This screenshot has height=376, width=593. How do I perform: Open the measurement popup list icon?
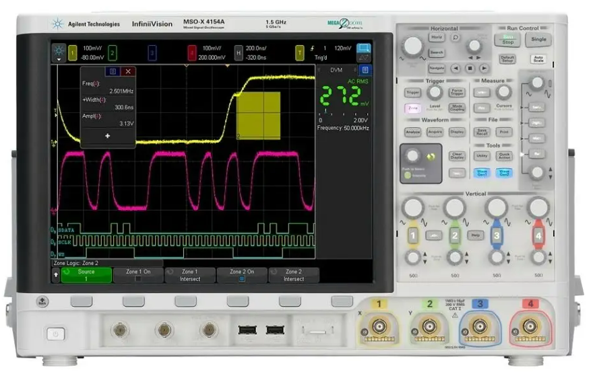pos(113,71)
